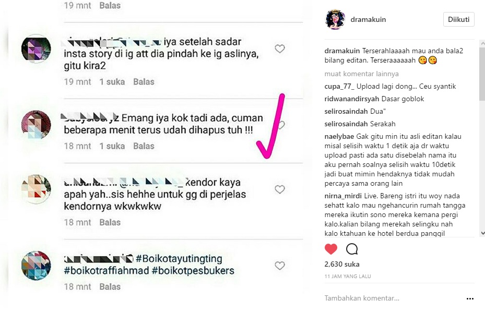Open the '11 jam yang lalu' timestamp
This screenshot has height=311, width=485.
pyautogui.click(x=348, y=277)
